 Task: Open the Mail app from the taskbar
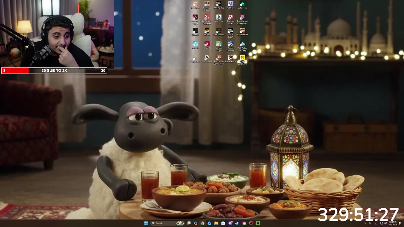click(x=209, y=223)
